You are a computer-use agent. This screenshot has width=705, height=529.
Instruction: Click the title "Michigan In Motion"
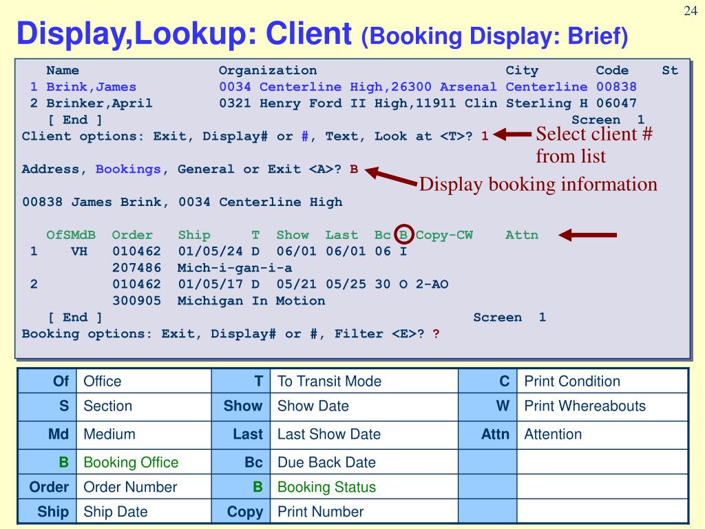(x=251, y=300)
